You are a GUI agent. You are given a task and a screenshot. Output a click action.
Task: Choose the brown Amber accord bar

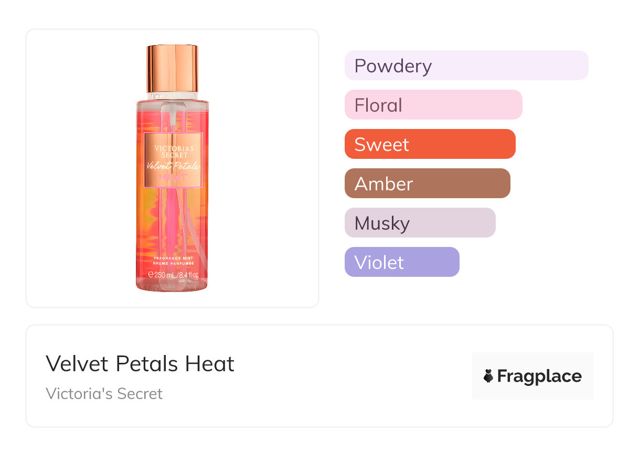pos(427,184)
